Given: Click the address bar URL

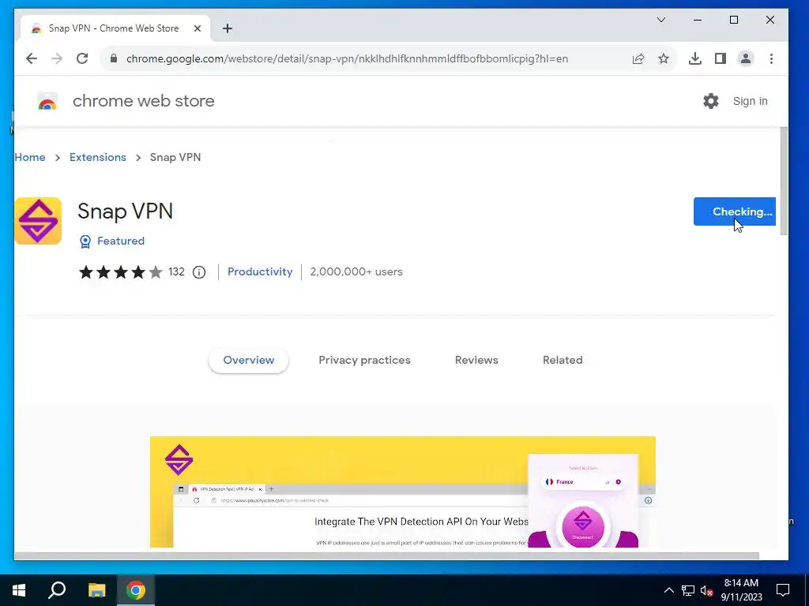Looking at the screenshot, I should tap(348, 58).
